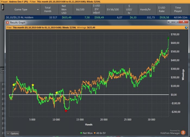
Task: Toggle the Net Won series in legend
Action: pos(87,133)
